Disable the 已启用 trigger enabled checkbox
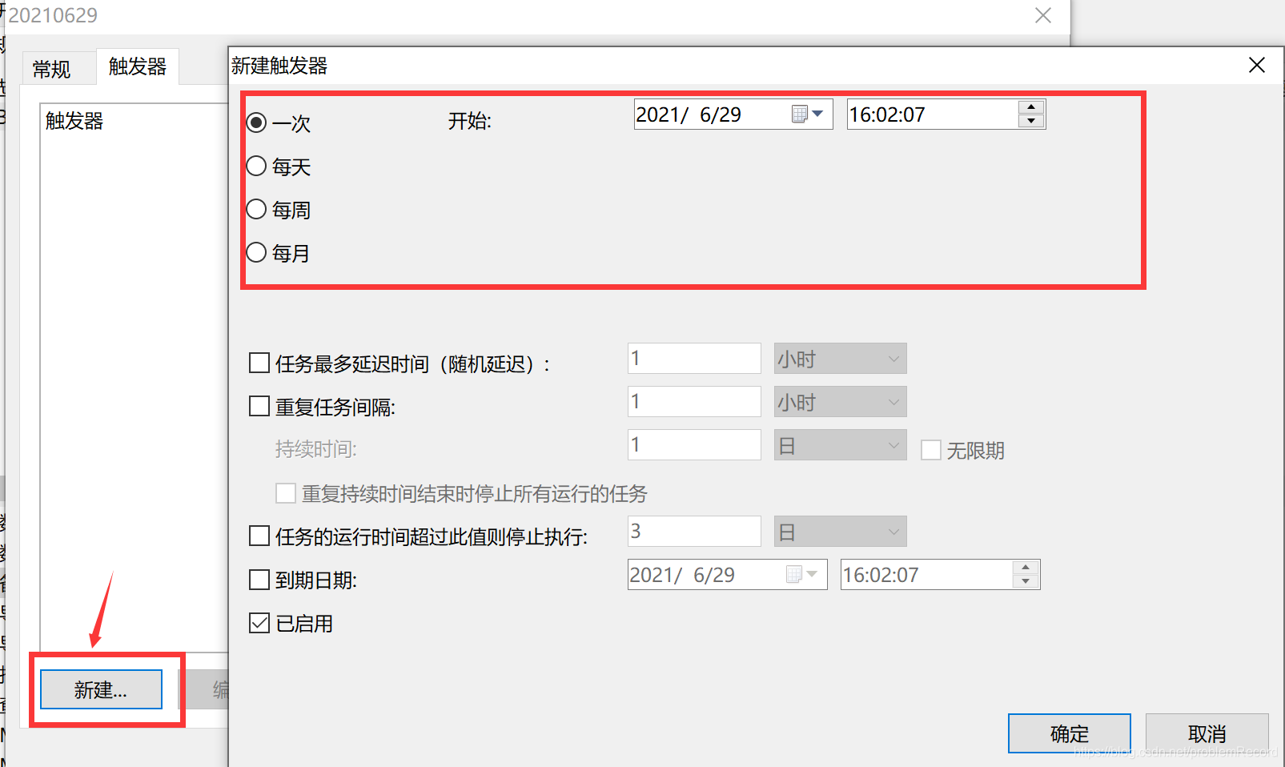1285x767 pixels. (258, 623)
